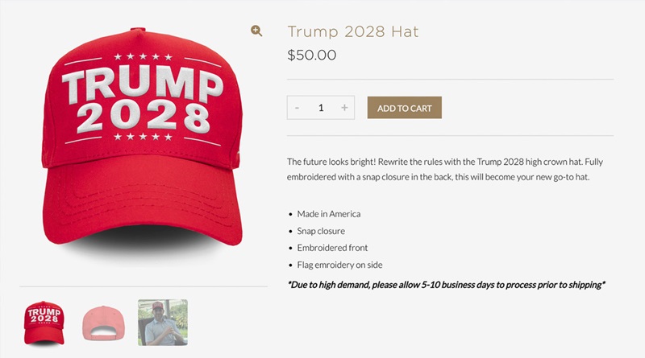Increase quantity with the plus button
645x358 pixels.
pyautogui.click(x=344, y=108)
